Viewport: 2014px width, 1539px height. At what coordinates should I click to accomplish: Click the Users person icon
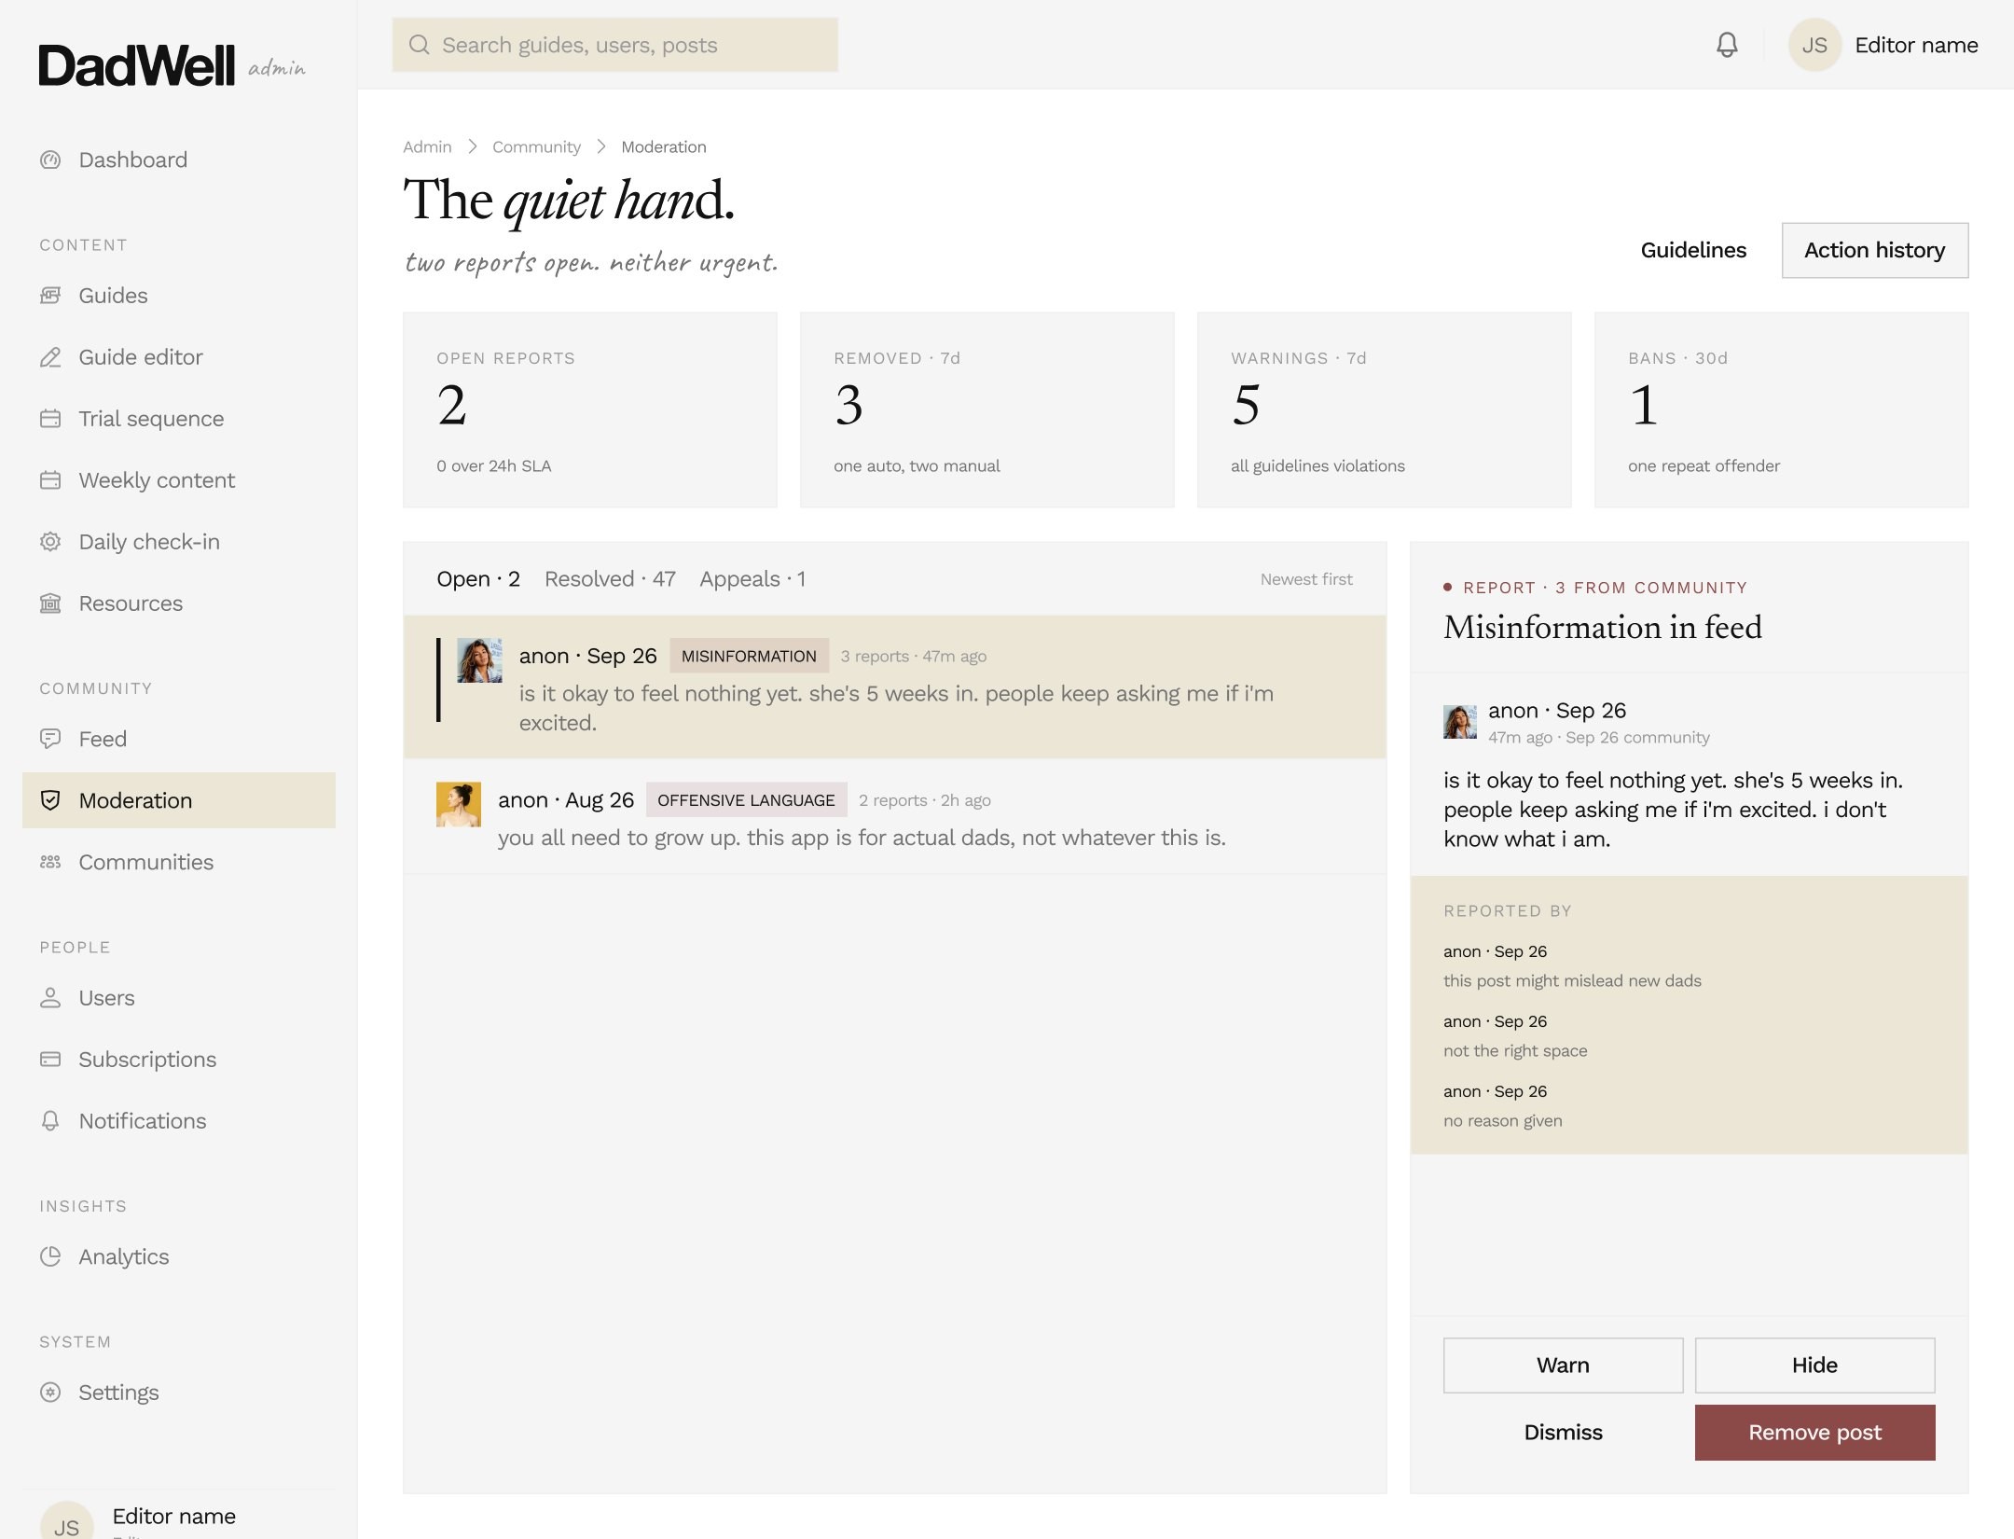pos(50,998)
